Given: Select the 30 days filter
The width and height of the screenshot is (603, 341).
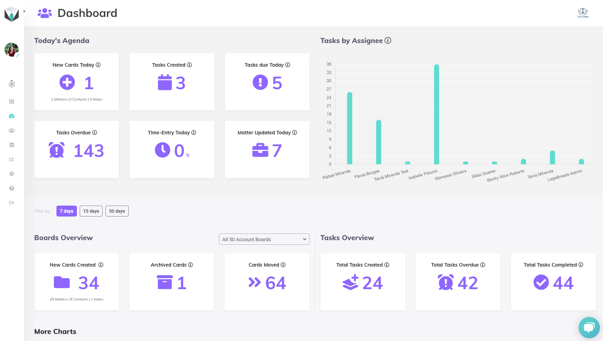Looking at the screenshot, I should coord(117,211).
